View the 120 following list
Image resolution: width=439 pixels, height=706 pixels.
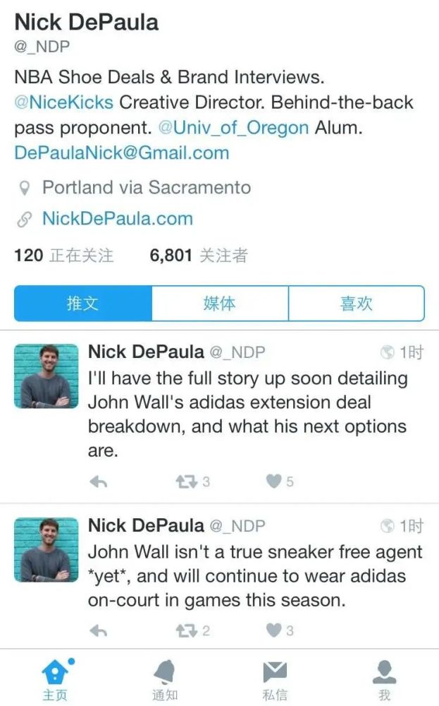tap(64, 256)
